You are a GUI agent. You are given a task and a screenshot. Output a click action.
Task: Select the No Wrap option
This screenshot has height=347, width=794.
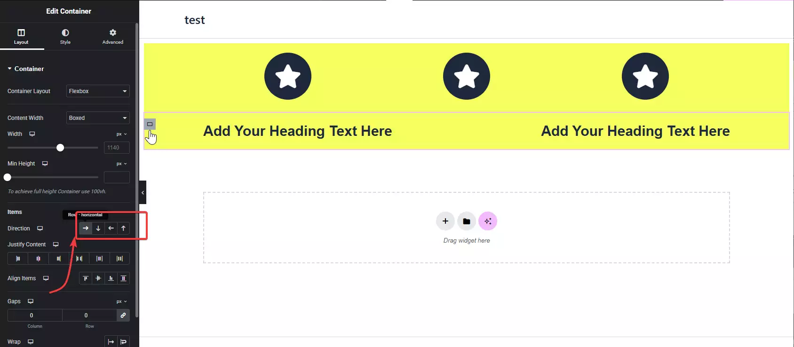click(111, 342)
